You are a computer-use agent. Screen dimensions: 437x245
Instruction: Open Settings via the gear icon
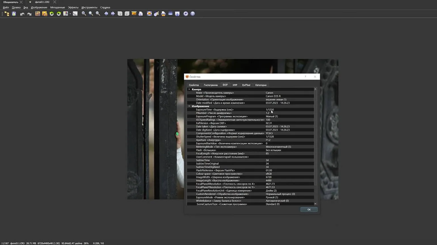[186, 14]
